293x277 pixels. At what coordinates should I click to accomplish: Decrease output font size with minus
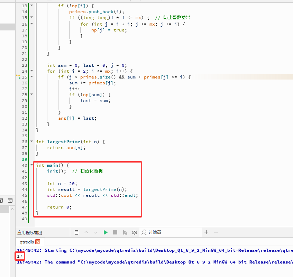(216, 232)
